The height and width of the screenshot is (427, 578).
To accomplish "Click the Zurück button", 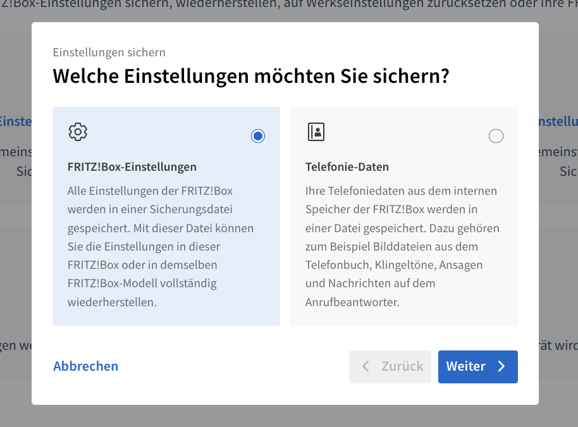I will point(390,366).
